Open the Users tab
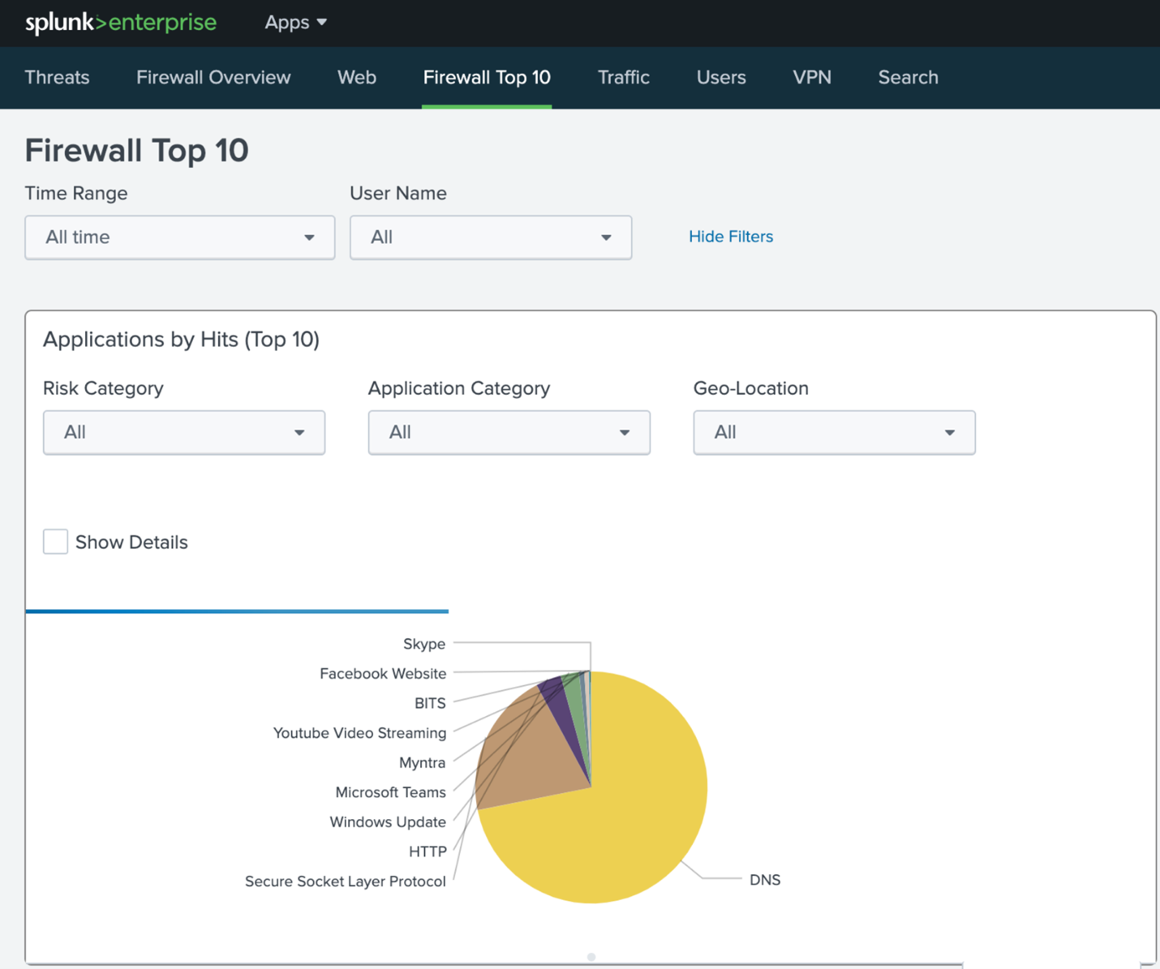 (721, 77)
